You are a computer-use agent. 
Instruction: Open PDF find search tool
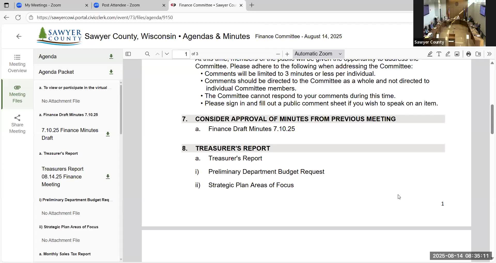(x=147, y=54)
